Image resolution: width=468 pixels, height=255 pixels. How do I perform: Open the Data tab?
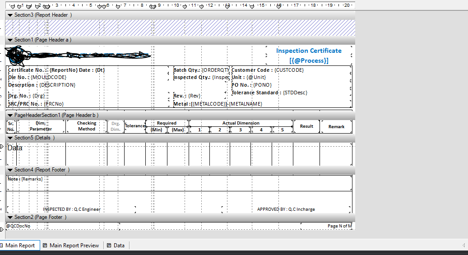point(116,246)
